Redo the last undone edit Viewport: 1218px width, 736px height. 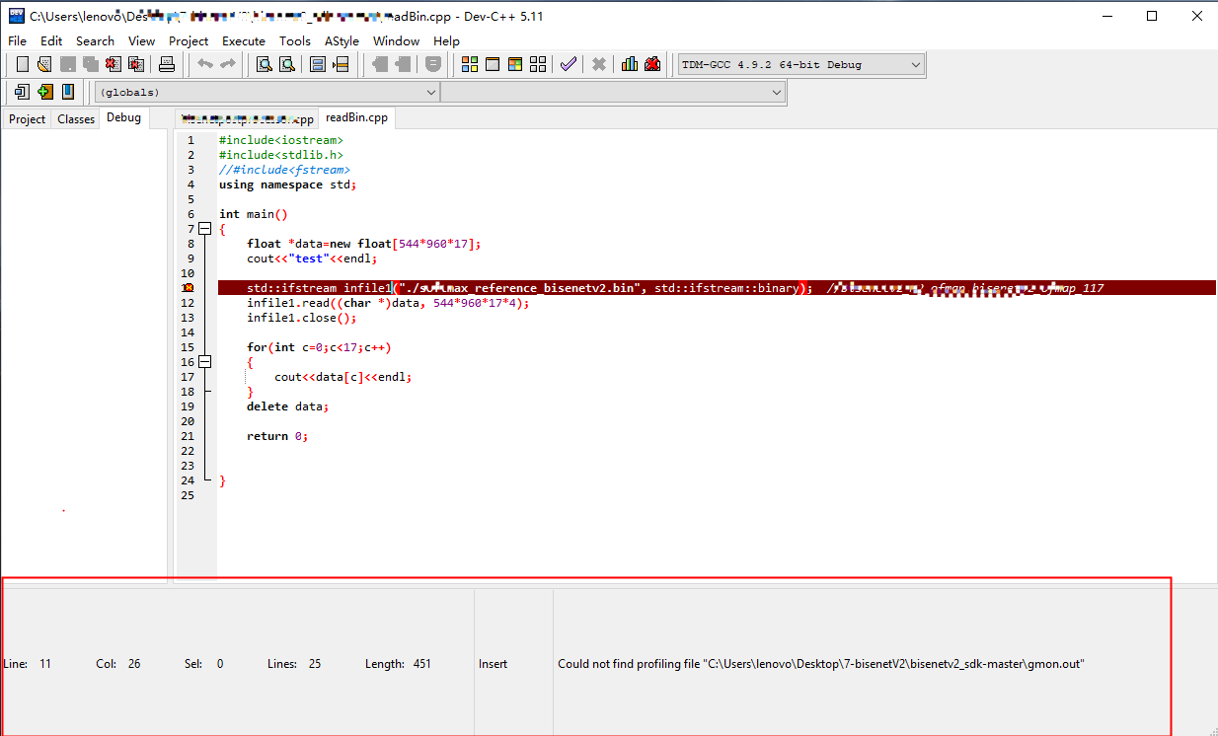pyautogui.click(x=226, y=63)
